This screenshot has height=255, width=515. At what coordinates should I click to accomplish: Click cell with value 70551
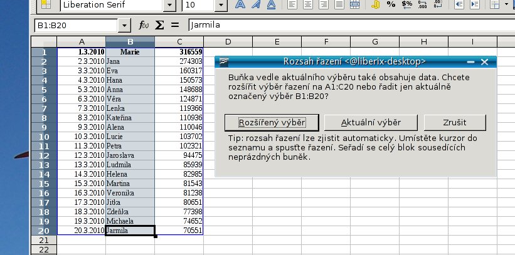(x=179, y=231)
